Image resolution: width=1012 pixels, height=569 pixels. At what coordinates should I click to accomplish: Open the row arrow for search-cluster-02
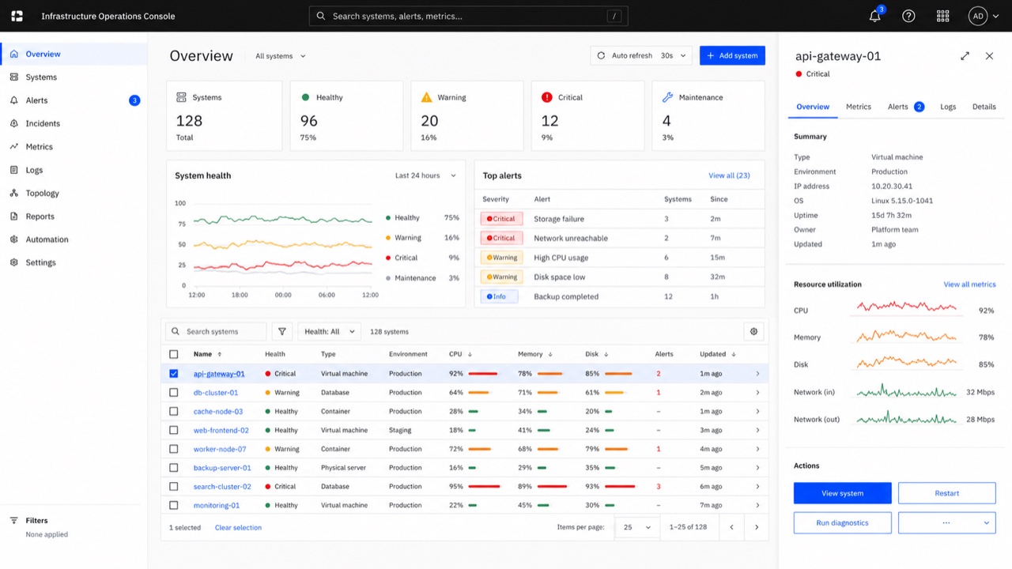[757, 487]
